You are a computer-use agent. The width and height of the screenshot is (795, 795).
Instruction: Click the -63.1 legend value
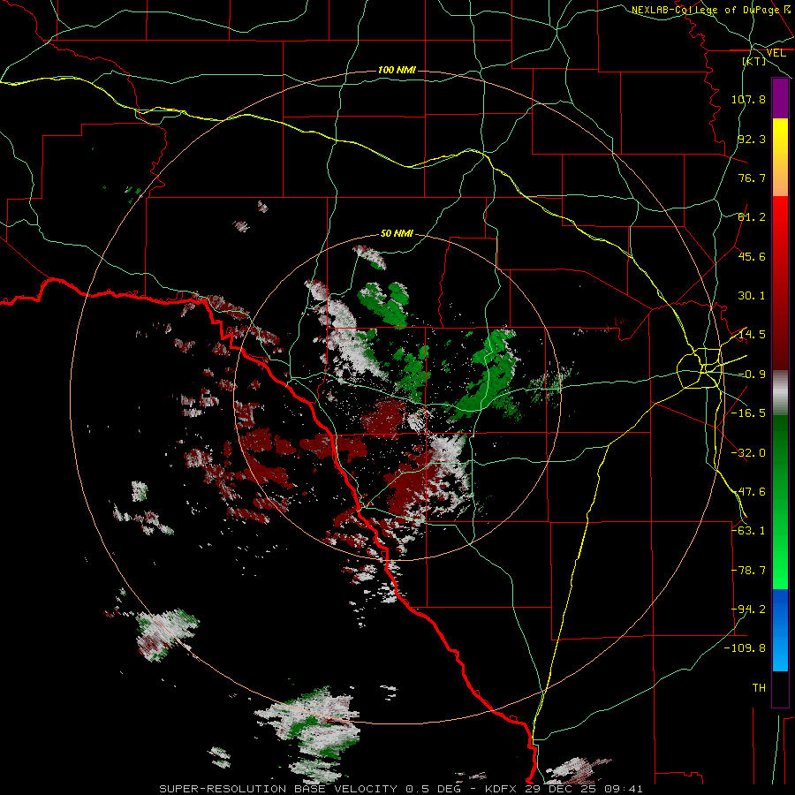748,531
